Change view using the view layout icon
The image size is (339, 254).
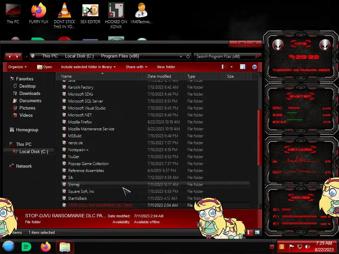pos(224,67)
